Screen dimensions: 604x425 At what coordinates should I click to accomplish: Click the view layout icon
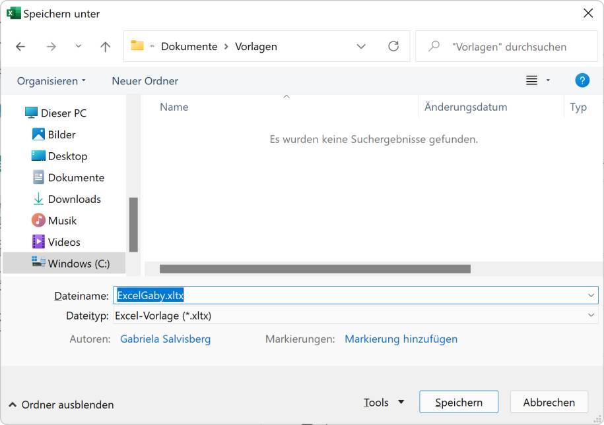pyautogui.click(x=531, y=80)
